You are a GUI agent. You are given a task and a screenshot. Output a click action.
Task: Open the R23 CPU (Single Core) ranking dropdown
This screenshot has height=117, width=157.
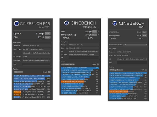tap(116, 70)
